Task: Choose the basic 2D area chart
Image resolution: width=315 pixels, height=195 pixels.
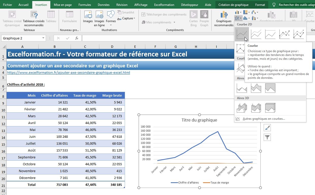Action: tap(242, 88)
